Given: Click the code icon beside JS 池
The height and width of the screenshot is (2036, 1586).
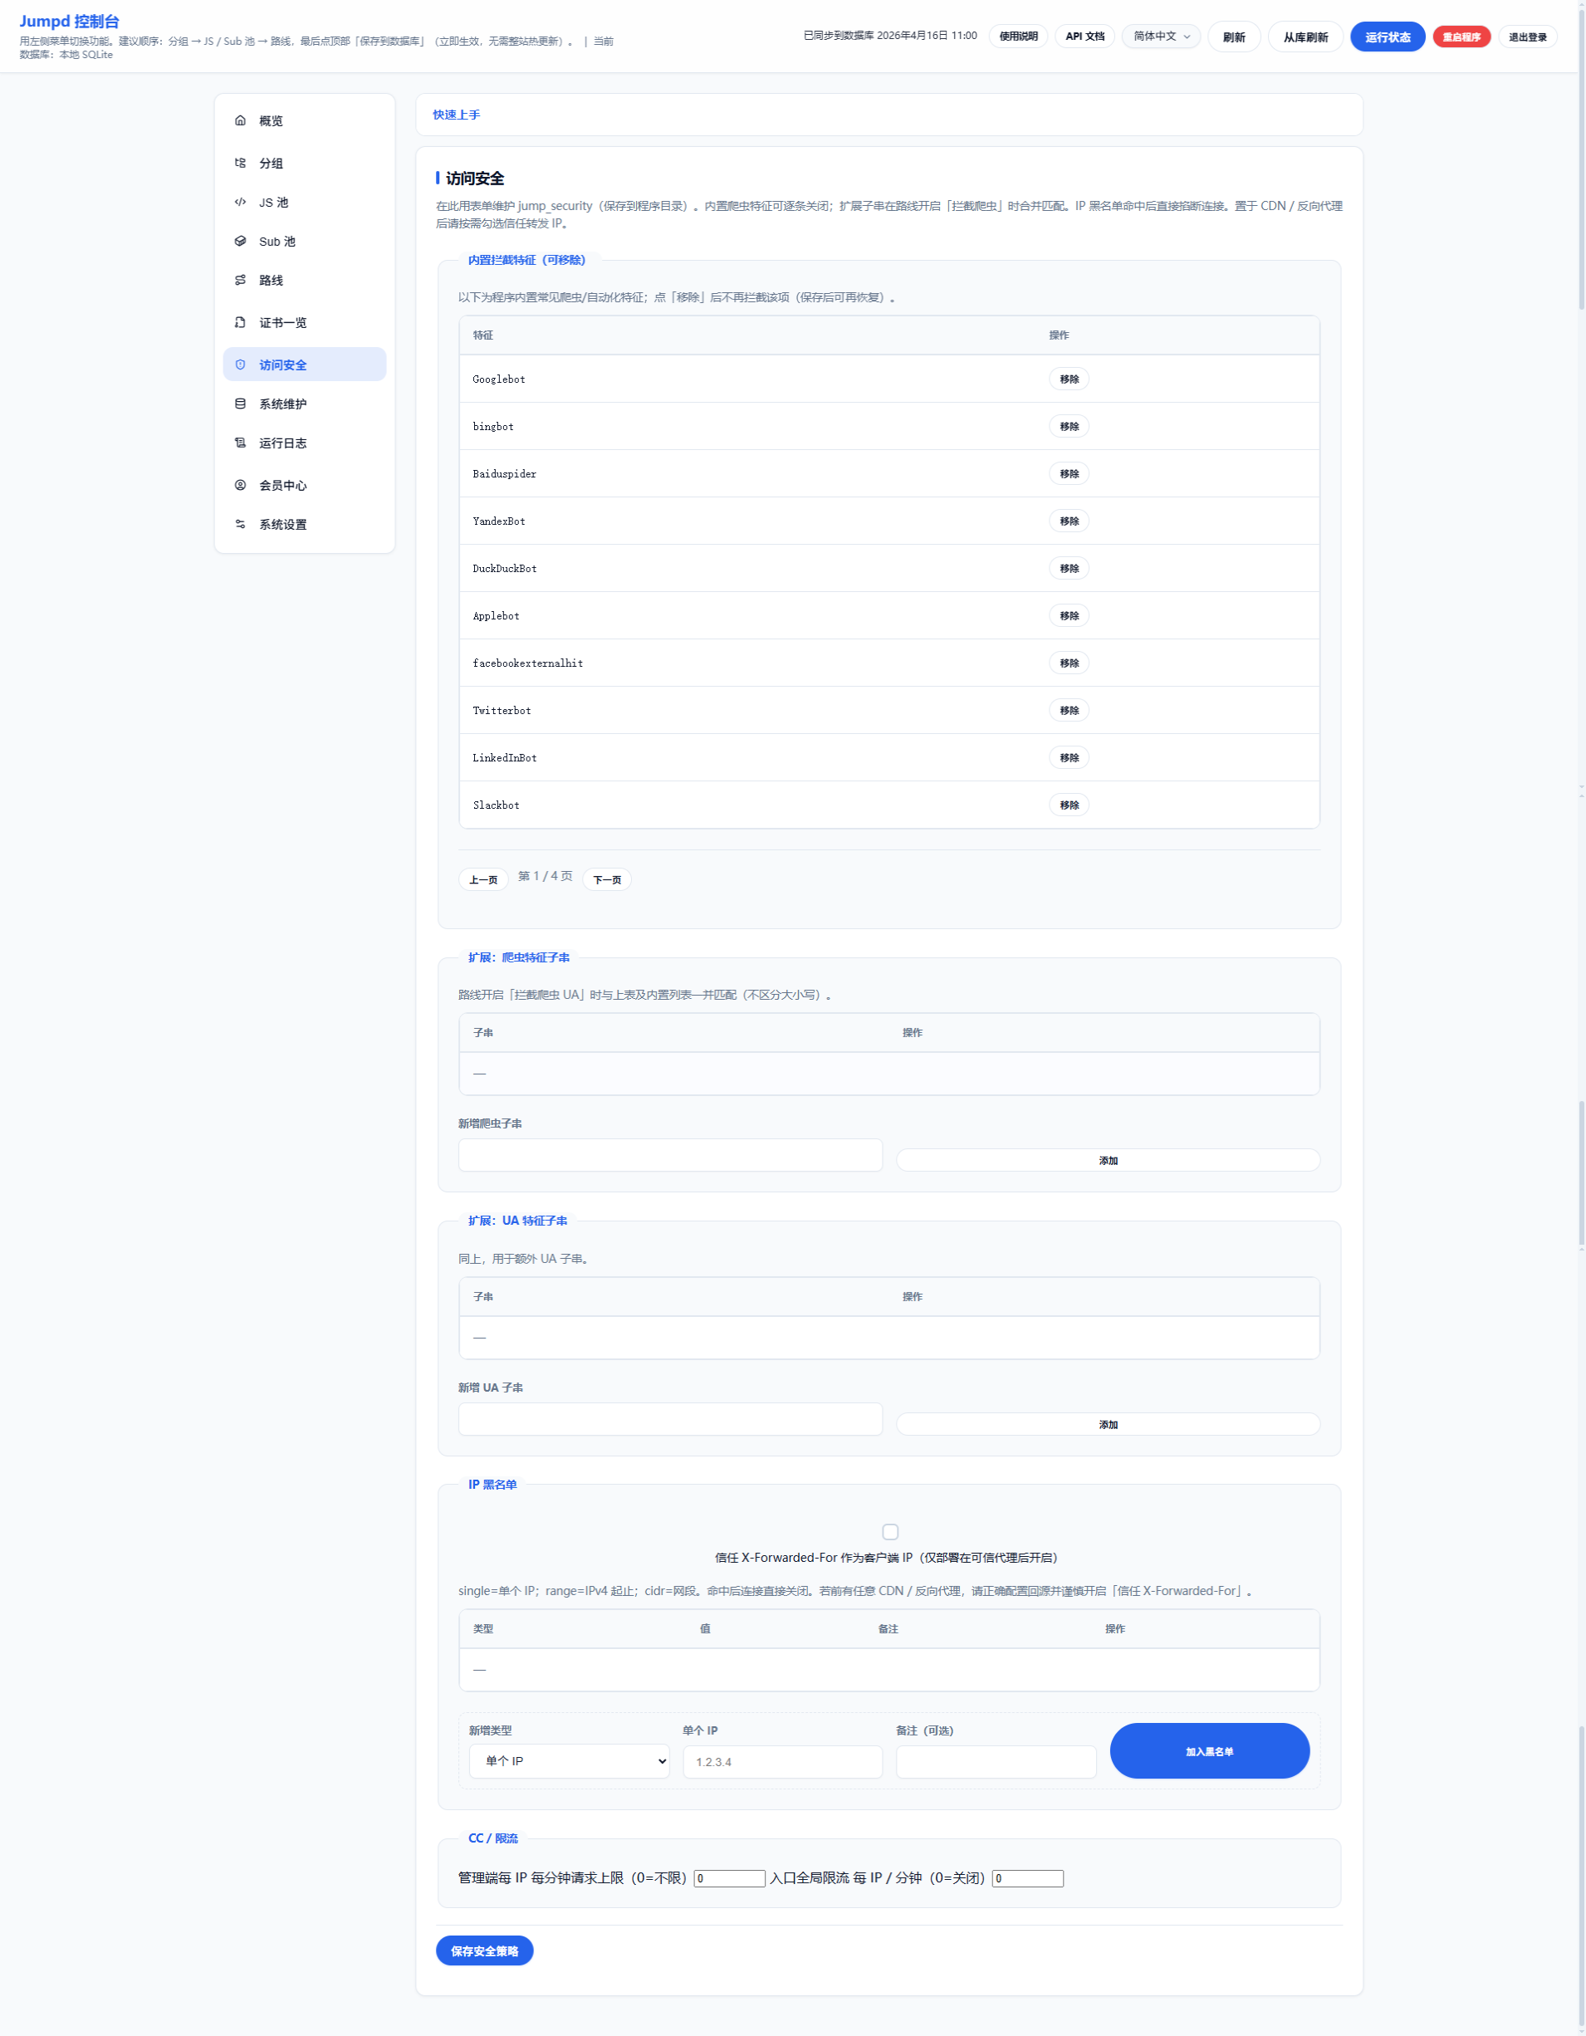Looking at the screenshot, I should (241, 203).
